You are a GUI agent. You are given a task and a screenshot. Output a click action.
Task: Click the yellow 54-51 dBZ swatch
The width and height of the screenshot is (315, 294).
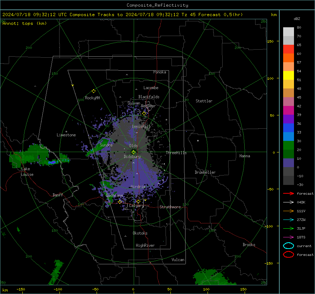coord(288,76)
